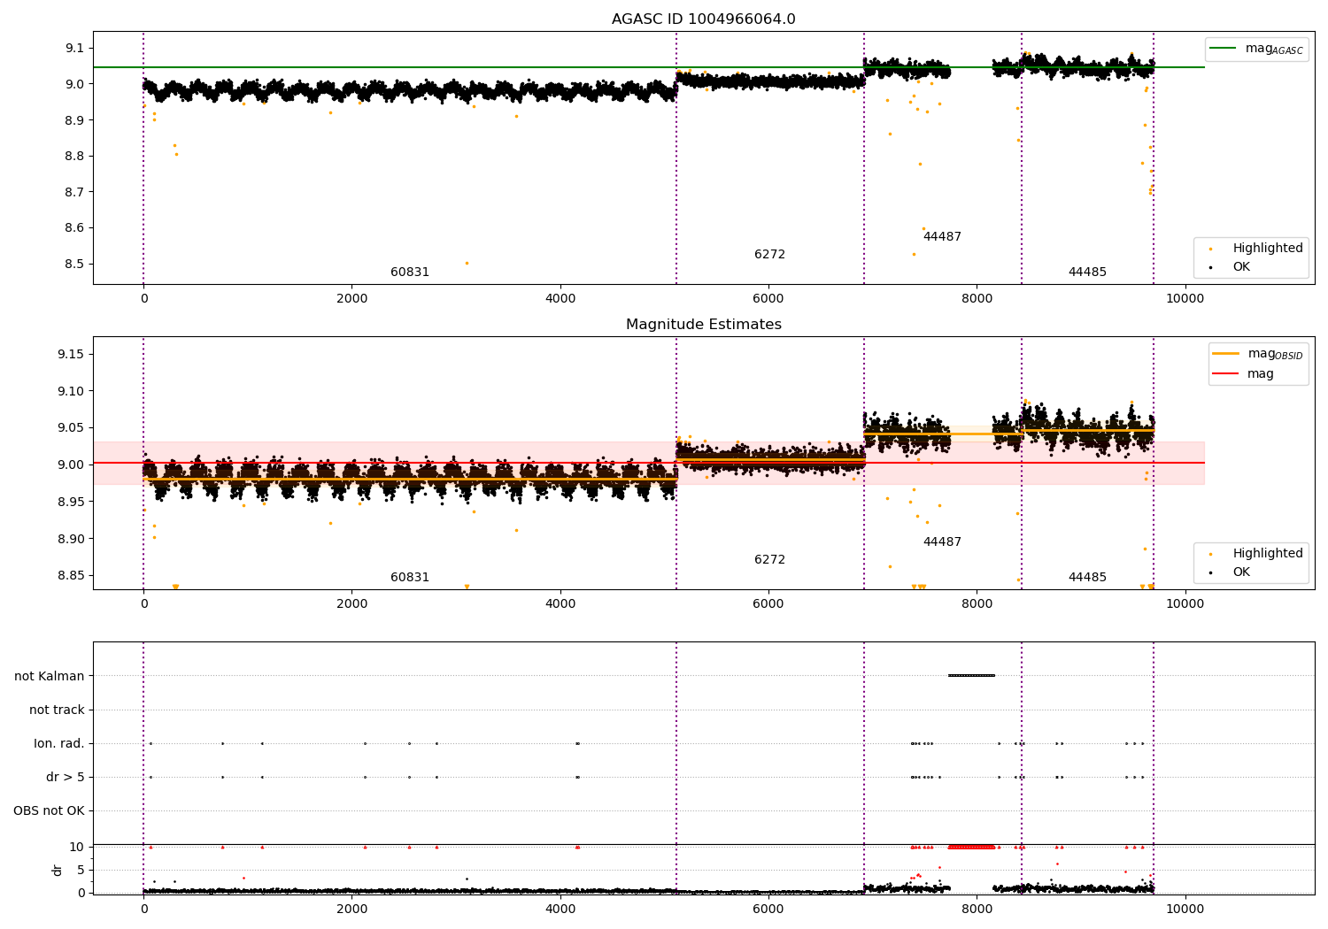The width and height of the screenshot is (1328, 929).
Task: Select the mag AGASC legend entry in top plot
Action: coord(1256,49)
